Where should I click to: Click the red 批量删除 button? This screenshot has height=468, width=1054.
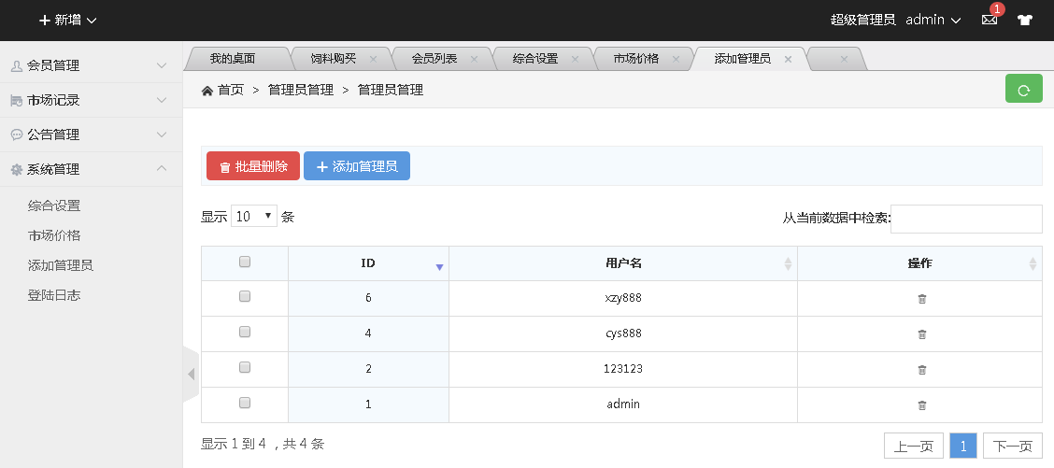point(252,166)
